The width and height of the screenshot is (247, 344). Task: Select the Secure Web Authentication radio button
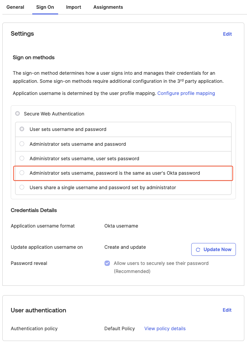[17, 114]
